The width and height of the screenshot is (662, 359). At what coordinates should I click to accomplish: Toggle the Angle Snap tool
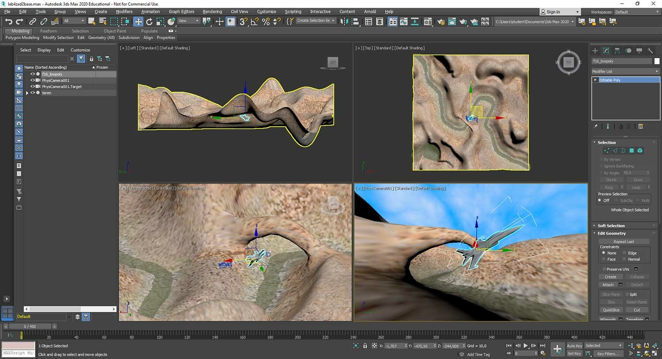(x=255, y=21)
